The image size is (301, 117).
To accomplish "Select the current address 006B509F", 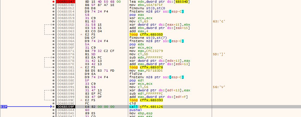I will click(x=66, y=107).
